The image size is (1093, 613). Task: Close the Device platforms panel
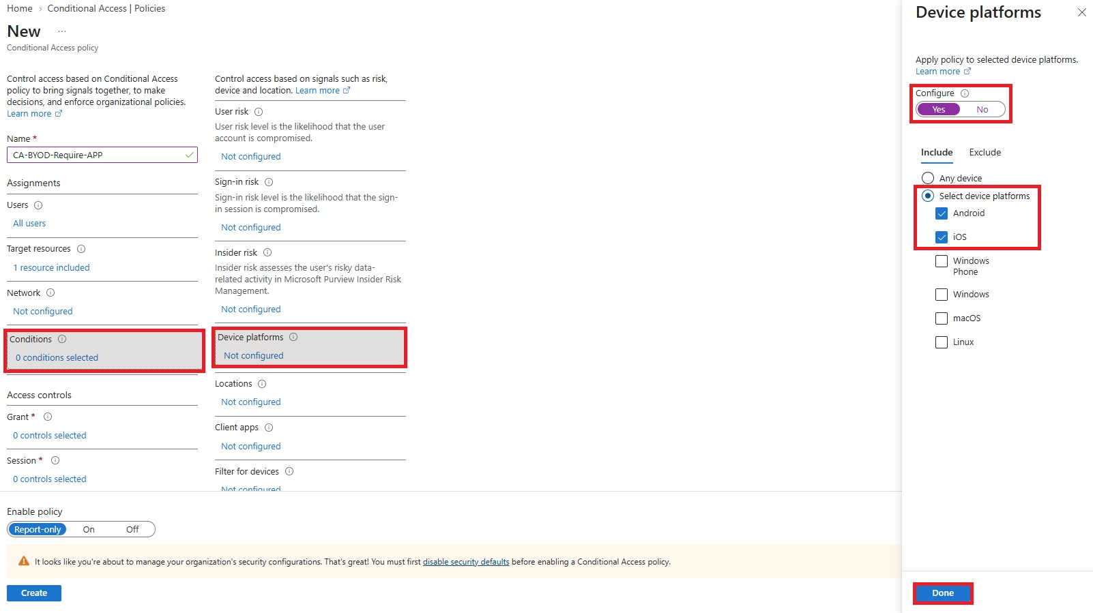click(x=1081, y=12)
